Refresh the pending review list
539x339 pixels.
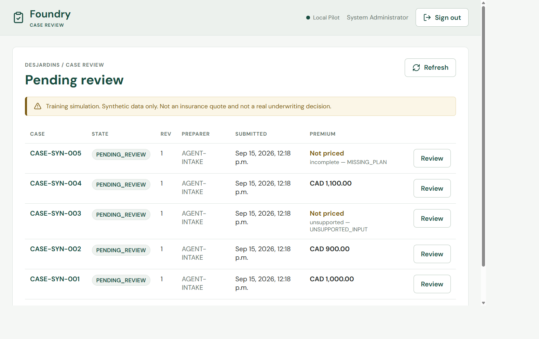coord(430,68)
